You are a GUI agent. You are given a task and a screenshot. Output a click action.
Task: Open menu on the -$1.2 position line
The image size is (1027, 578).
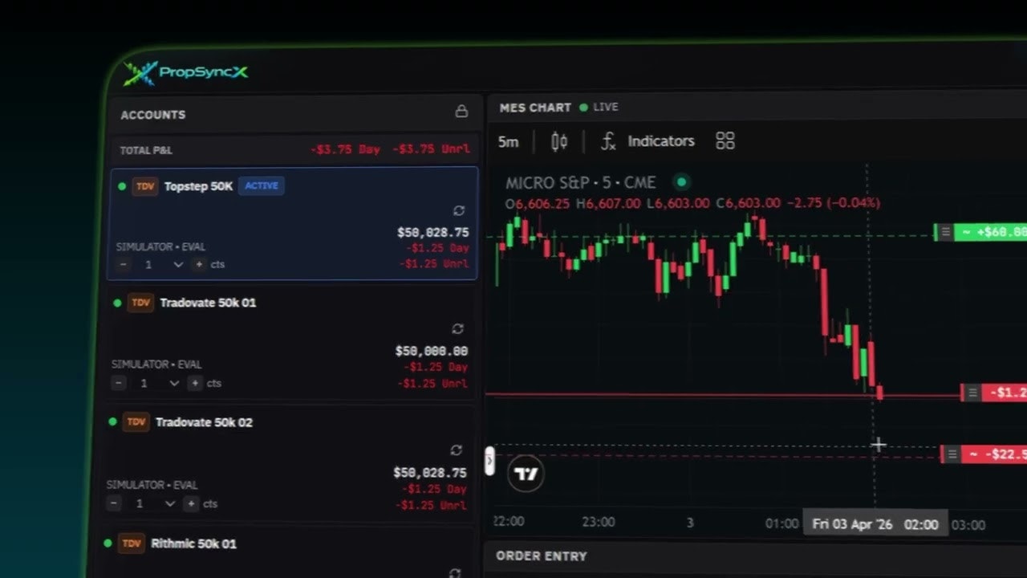coord(972,393)
